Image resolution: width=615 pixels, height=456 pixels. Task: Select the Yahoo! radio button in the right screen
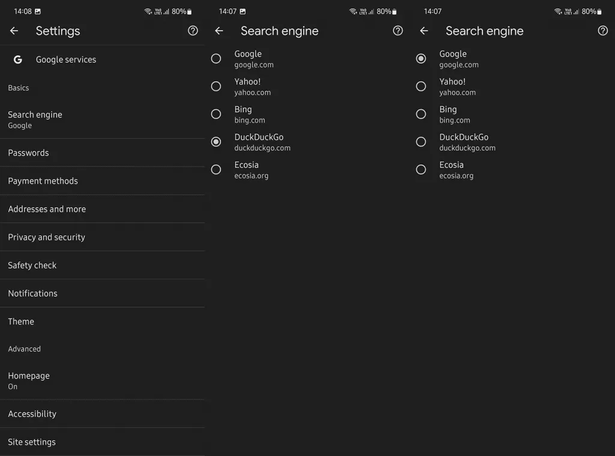[x=421, y=87]
